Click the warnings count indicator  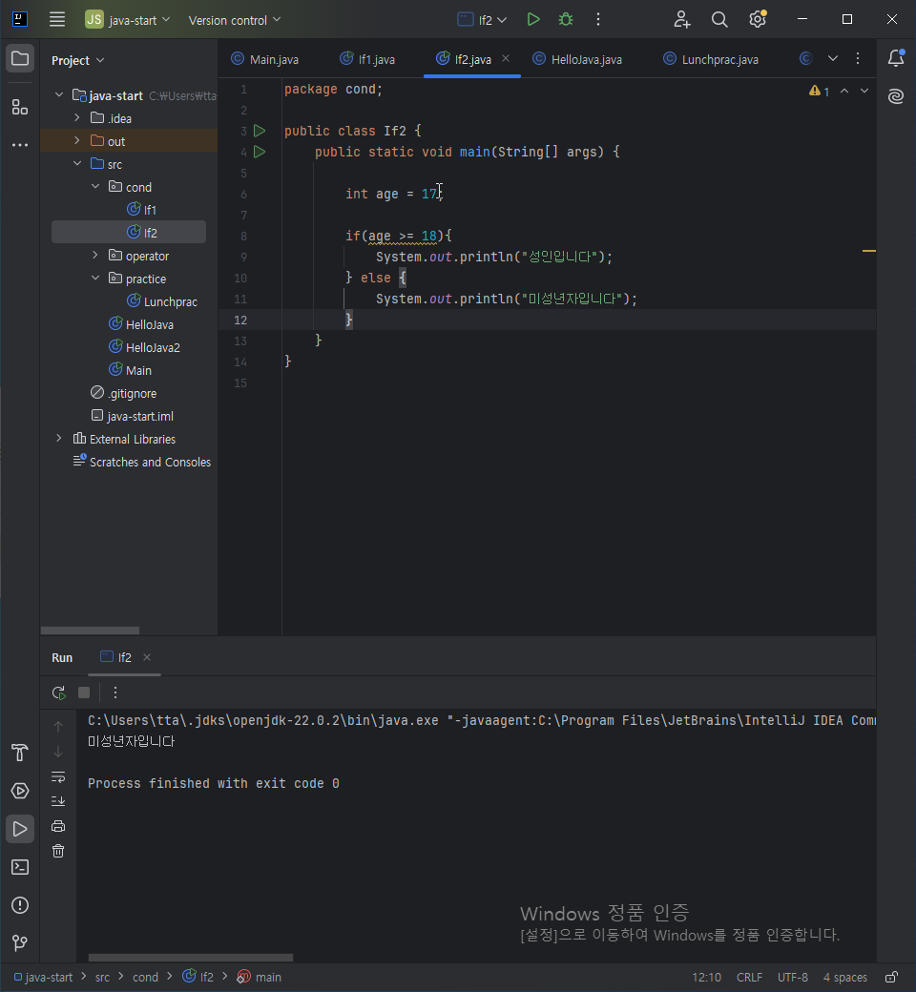pos(819,92)
